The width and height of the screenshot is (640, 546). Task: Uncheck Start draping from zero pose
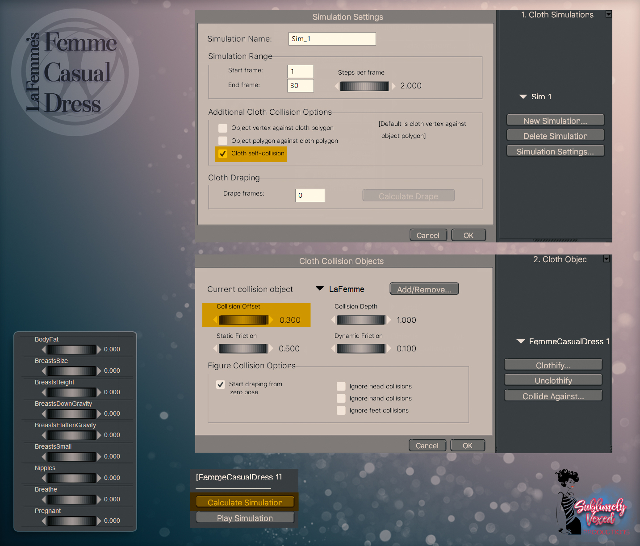pyautogui.click(x=221, y=384)
